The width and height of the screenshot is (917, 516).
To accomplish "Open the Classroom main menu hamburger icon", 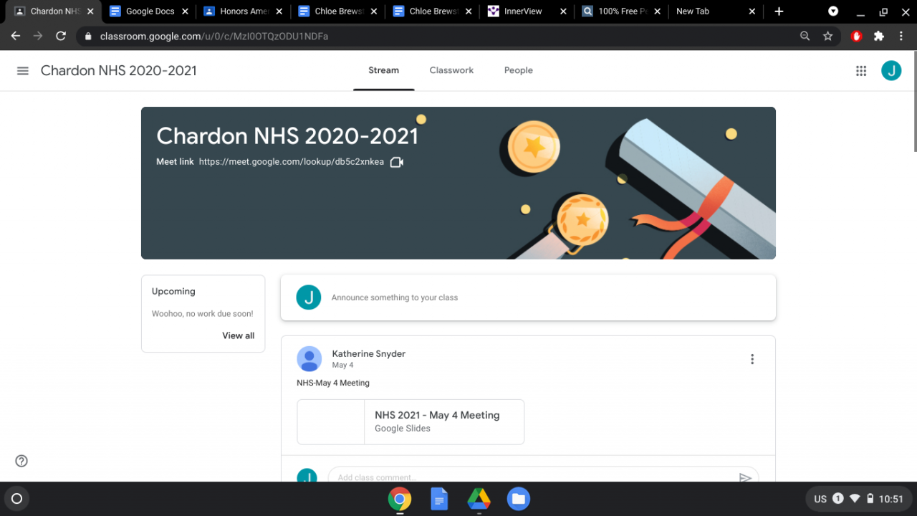I will click(x=23, y=71).
